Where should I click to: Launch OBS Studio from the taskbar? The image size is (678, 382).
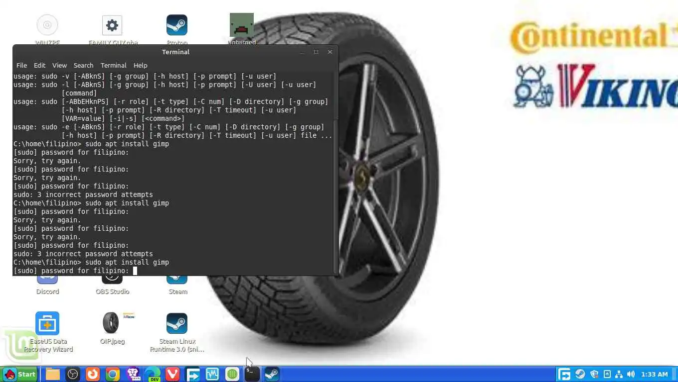(x=73, y=374)
